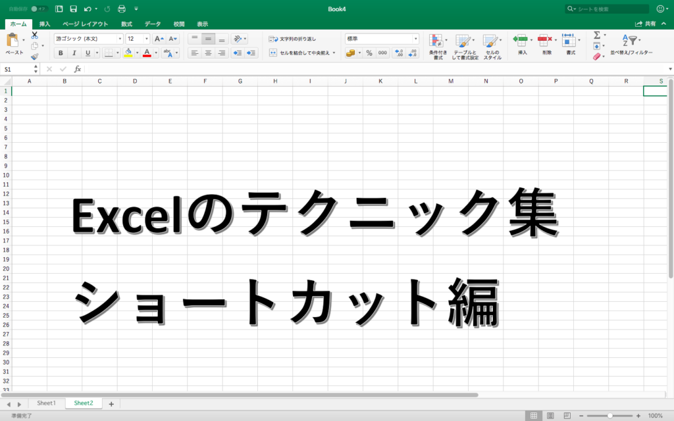Click the zoom out minus button
The width and height of the screenshot is (674, 421).
581,416
